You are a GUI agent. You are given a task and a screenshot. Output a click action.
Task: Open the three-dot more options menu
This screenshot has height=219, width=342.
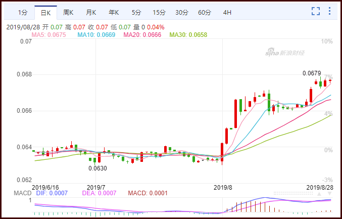329,11
